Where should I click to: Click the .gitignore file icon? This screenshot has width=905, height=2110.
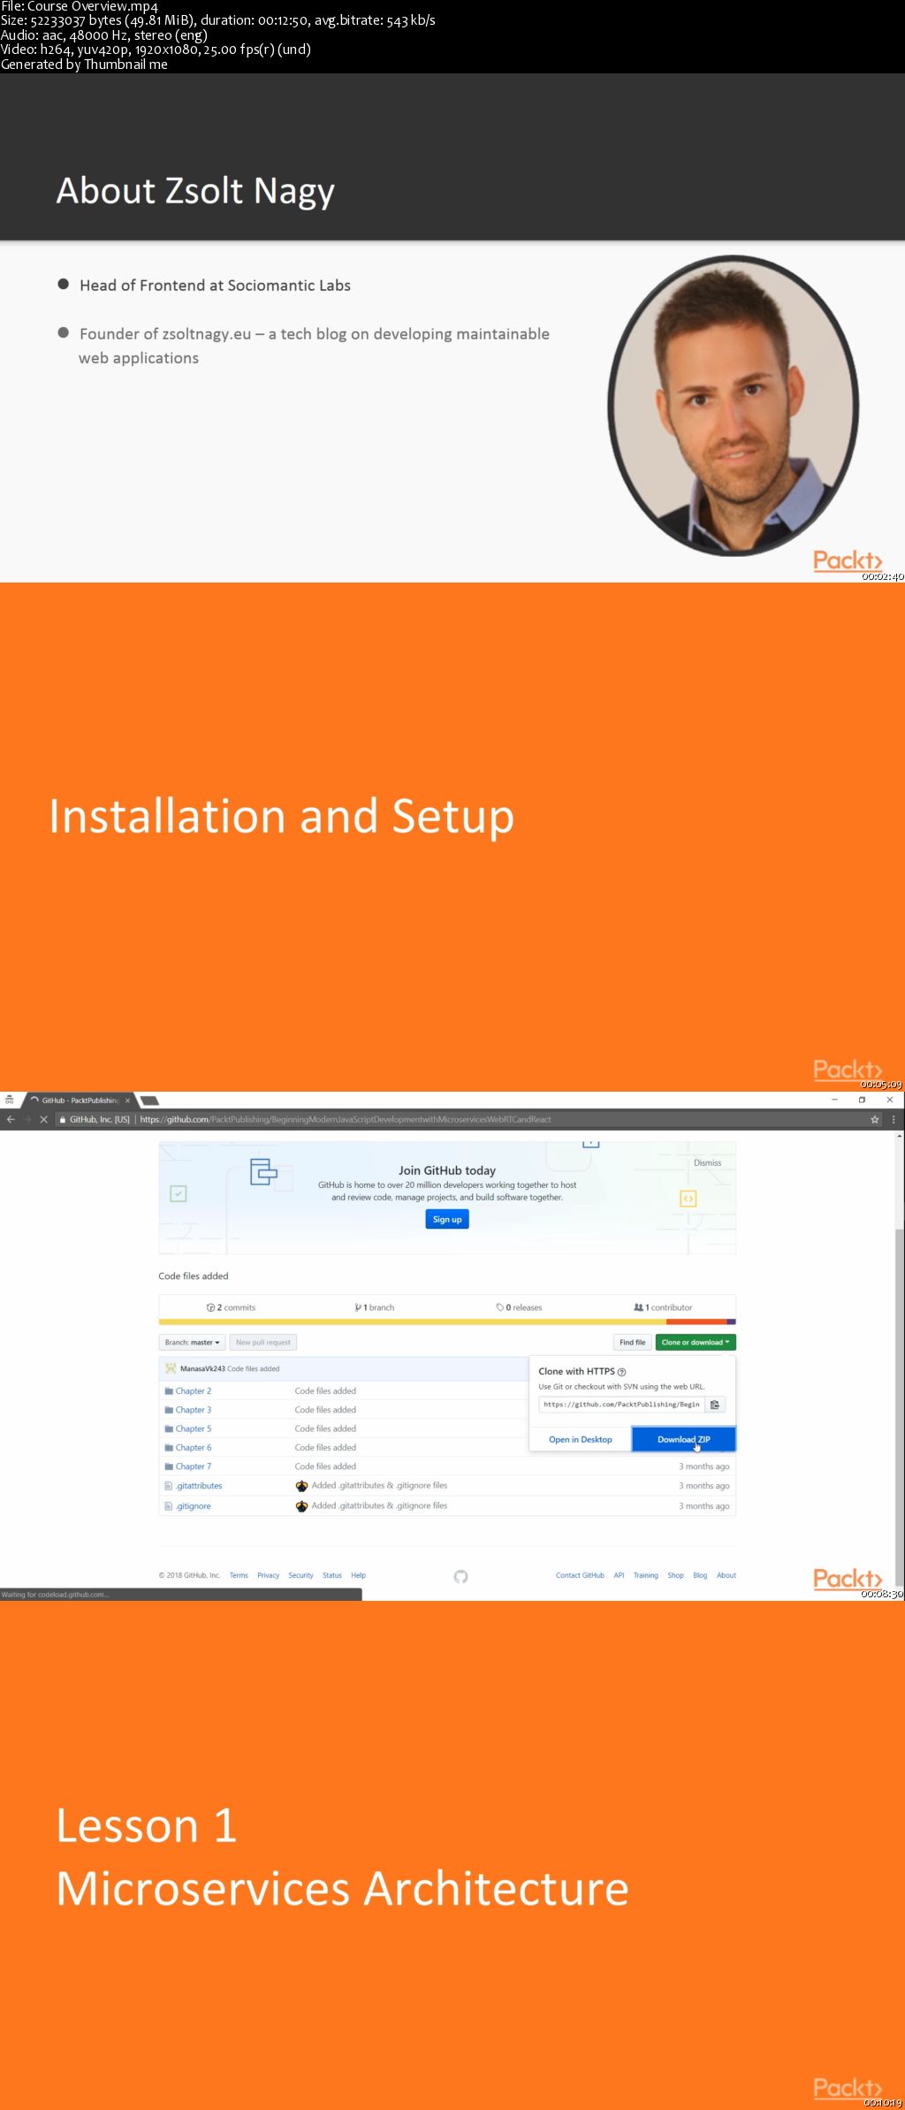tap(169, 1506)
